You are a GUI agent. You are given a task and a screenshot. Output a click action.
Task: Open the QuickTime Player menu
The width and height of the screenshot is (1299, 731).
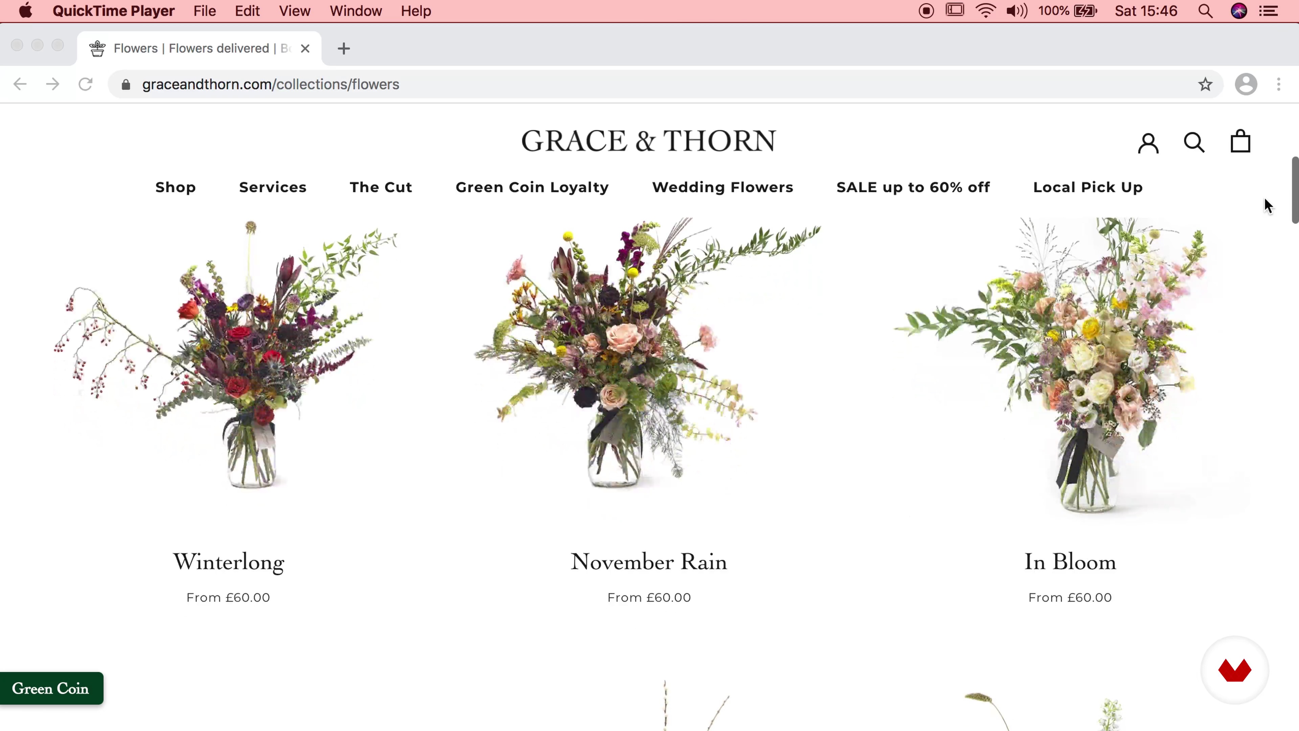(x=113, y=10)
